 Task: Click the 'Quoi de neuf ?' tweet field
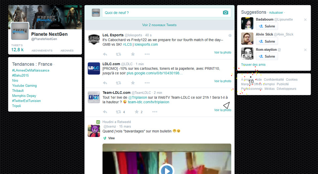[x=161, y=13]
